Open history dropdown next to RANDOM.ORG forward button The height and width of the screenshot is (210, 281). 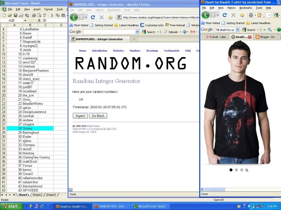tap(86, 17)
